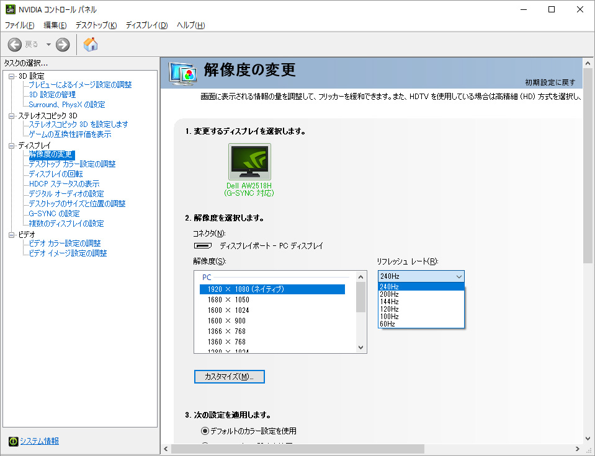This screenshot has width=595, height=456.
Task: Select the Dell AW2518H monitor icon
Action: 249,162
